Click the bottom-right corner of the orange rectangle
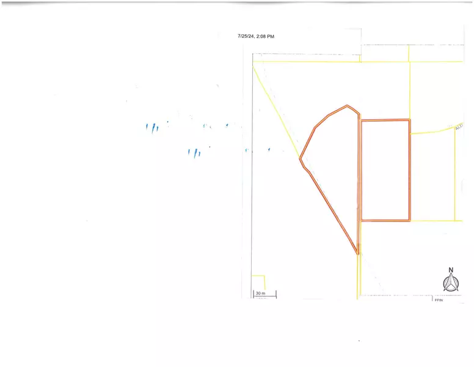 coord(409,220)
